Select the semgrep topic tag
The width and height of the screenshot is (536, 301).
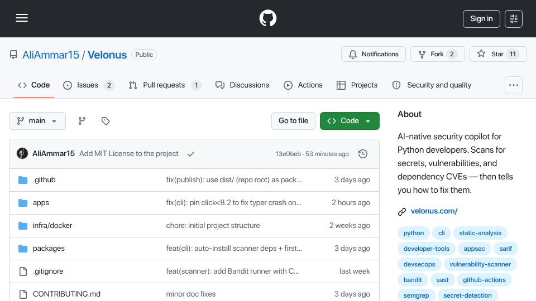tap(416, 295)
